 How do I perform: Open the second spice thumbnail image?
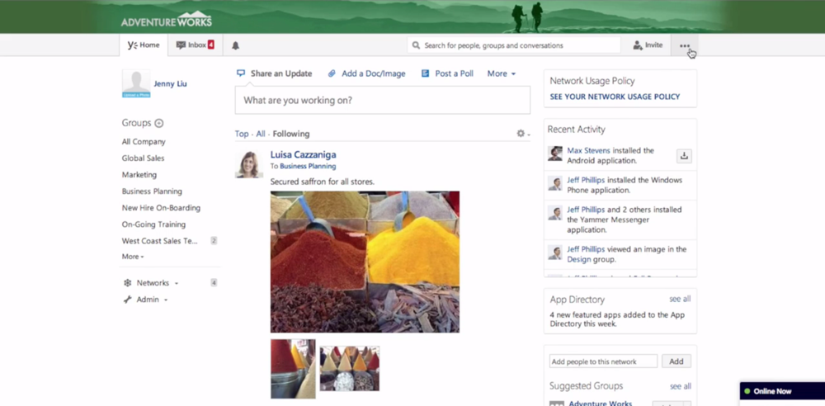tap(349, 368)
